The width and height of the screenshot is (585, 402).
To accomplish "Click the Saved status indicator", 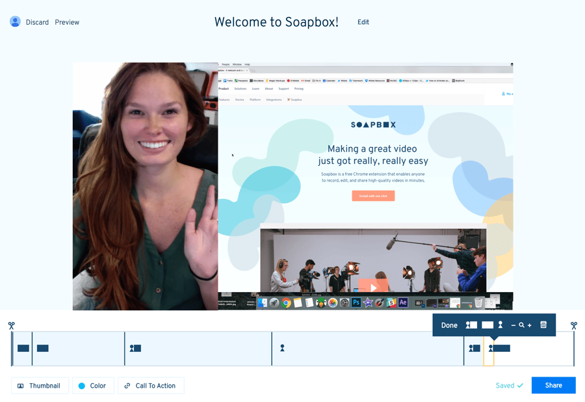I will (509, 386).
